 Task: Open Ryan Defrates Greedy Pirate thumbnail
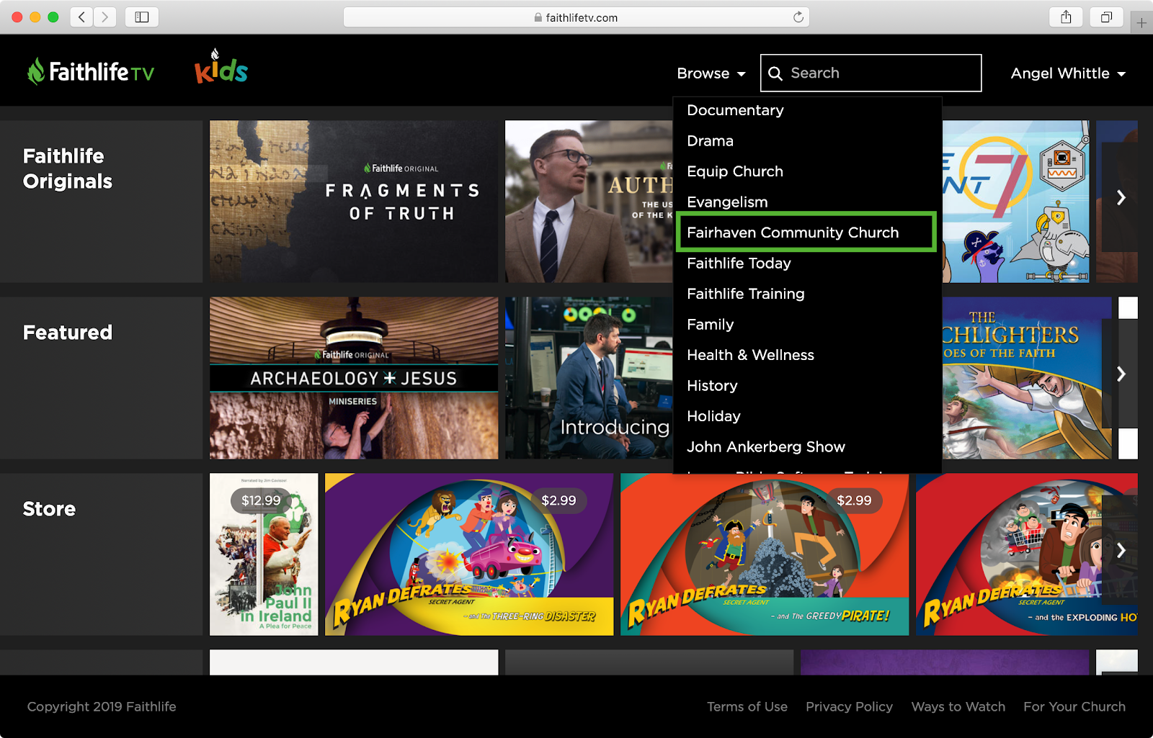765,554
